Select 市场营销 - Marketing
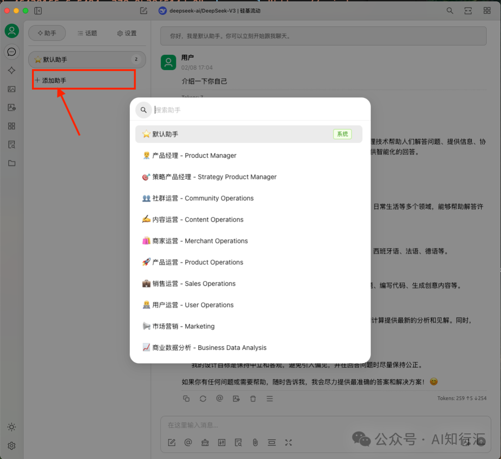The image size is (501, 459). (x=249, y=326)
